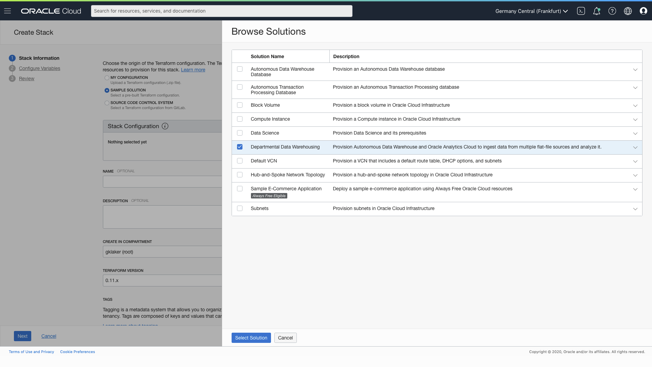Uncheck the Departmental Data Warehousing checkbox
The image size is (652, 367).
240,147
